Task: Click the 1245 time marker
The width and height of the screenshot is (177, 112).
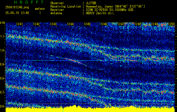Action: [x=87, y=24]
